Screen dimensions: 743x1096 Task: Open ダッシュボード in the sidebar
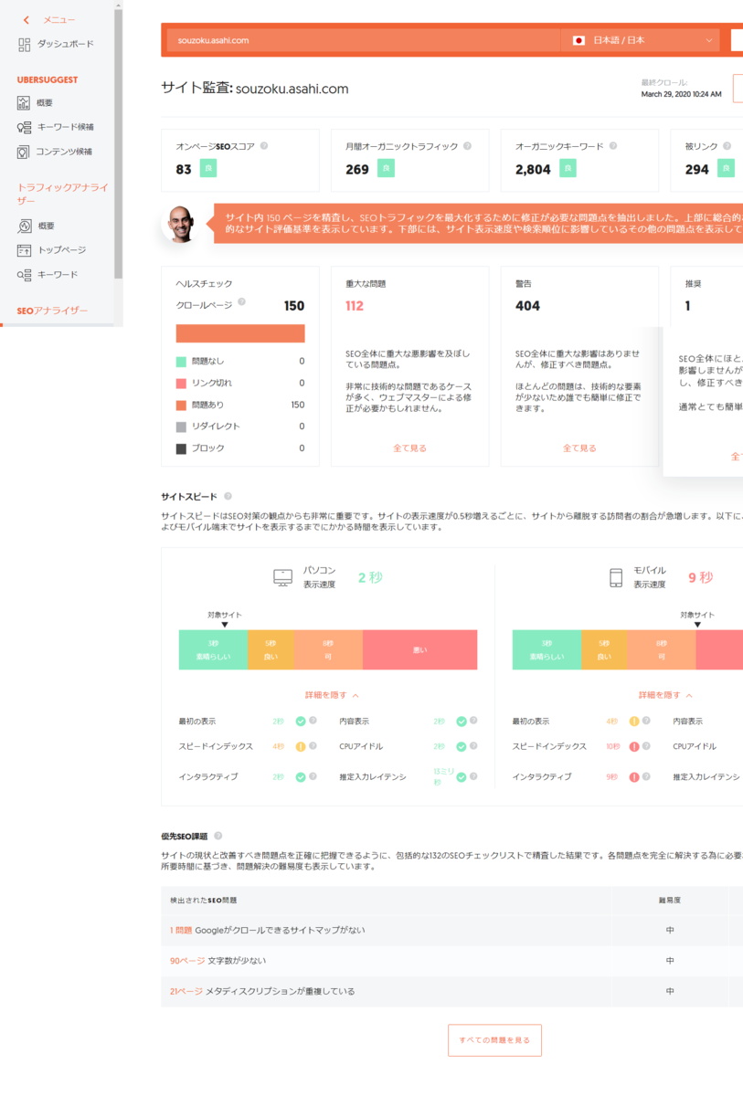click(56, 44)
